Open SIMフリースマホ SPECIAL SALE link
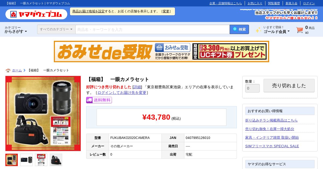This screenshot has width=323, height=169. coord(272,146)
